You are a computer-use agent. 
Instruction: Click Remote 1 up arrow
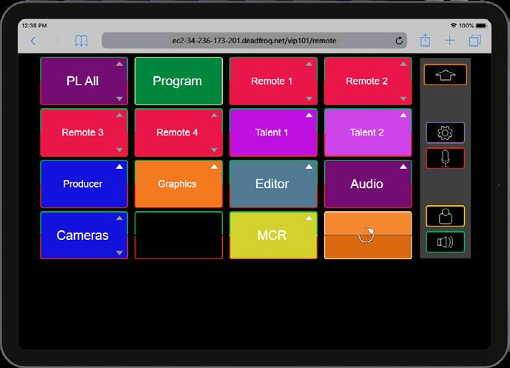pos(309,64)
